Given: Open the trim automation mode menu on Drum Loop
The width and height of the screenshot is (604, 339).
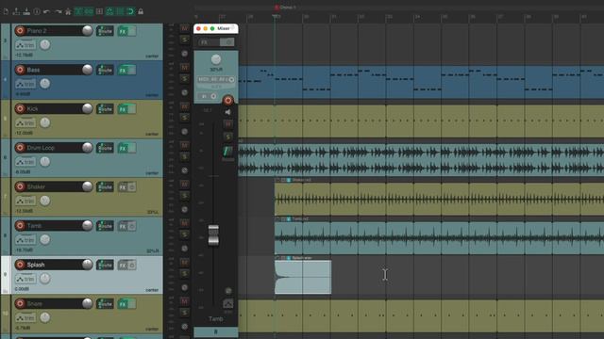Looking at the screenshot, I should [x=25, y=162].
